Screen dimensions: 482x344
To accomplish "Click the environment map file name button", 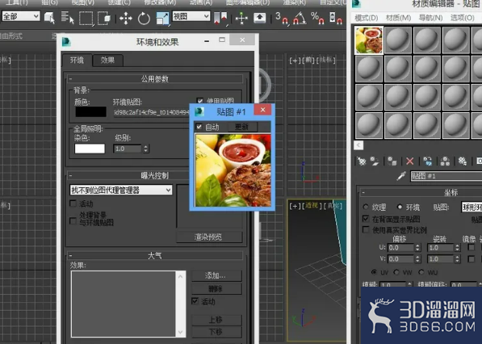I will click(152, 112).
